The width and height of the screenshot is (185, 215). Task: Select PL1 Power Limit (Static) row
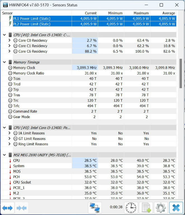click(x=89, y=18)
